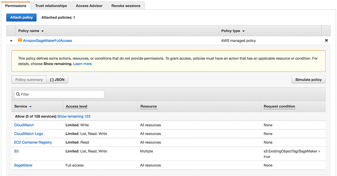
Task: Click the Simulate policy button
Action: pyautogui.click(x=308, y=80)
